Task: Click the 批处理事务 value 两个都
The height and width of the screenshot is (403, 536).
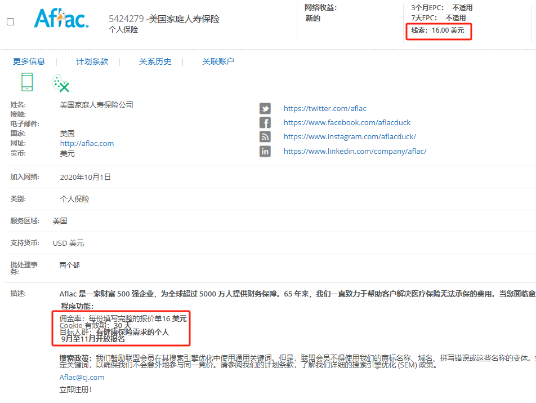Action: [70, 265]
